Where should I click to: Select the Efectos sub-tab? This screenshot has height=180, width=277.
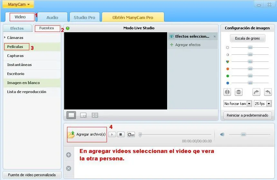[17, 28]
